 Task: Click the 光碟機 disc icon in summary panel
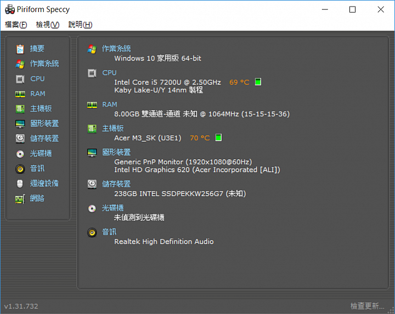point(92,209)
